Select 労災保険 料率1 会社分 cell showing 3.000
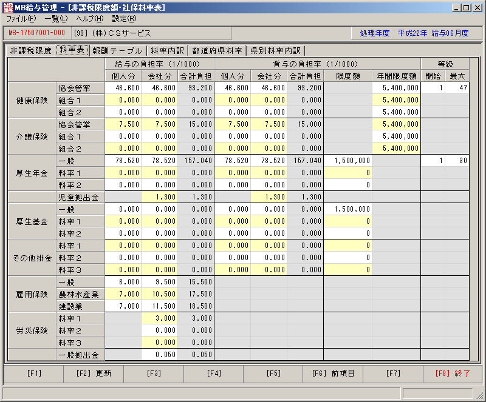 click(159, 318)
